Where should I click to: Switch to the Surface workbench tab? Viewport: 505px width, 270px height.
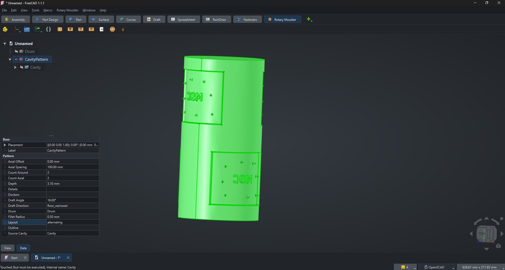[x=101, y=20]
